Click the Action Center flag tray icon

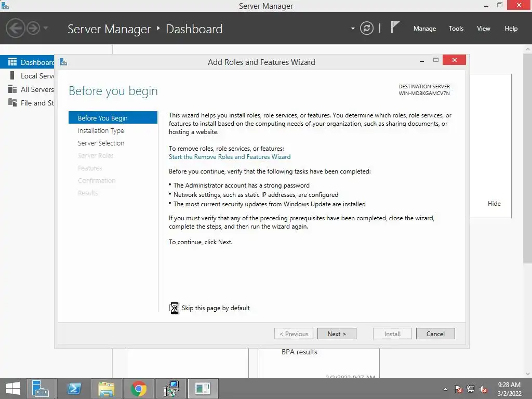pos(458,389)
